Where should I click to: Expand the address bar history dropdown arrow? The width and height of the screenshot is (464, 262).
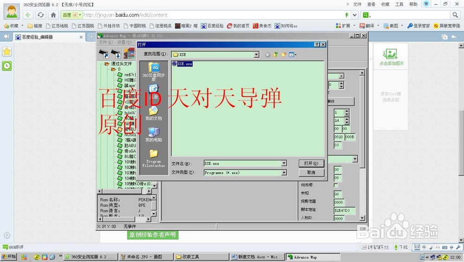tap(354, 15)
